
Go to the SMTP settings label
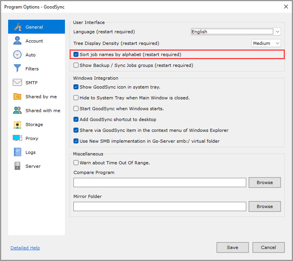[32, 83]
